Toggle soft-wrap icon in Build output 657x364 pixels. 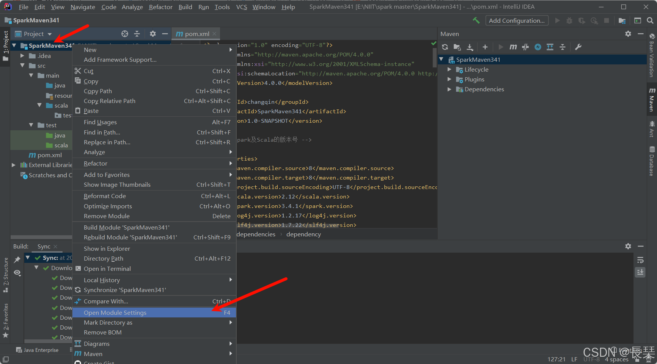point(640,260)
